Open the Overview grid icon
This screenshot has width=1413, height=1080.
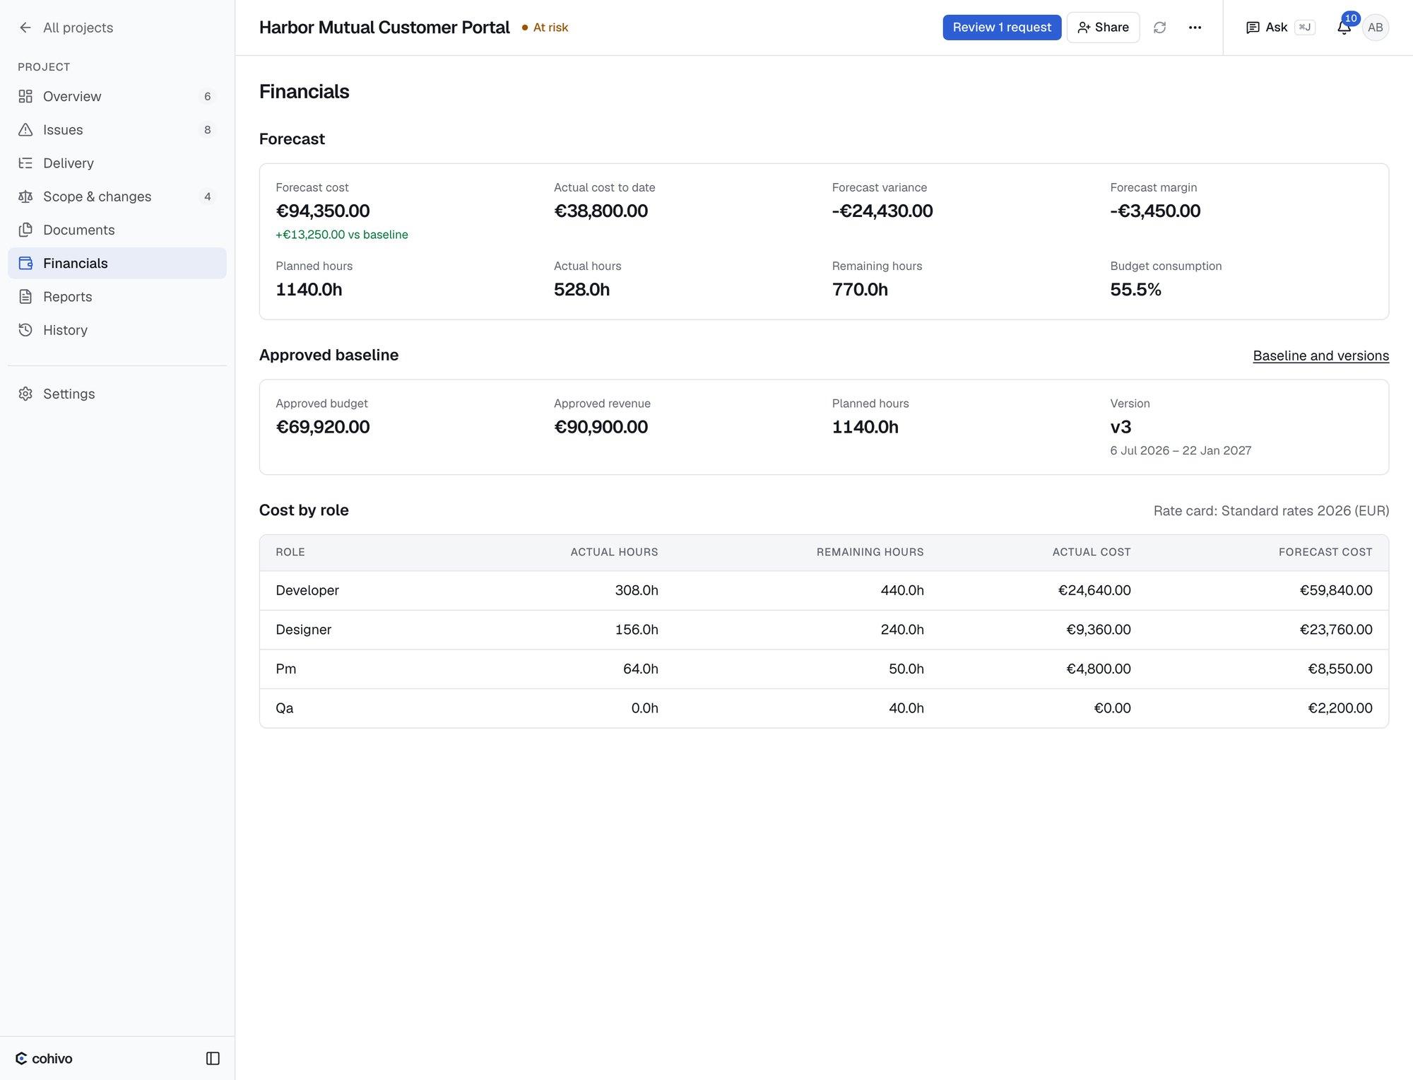coord(25,96)
